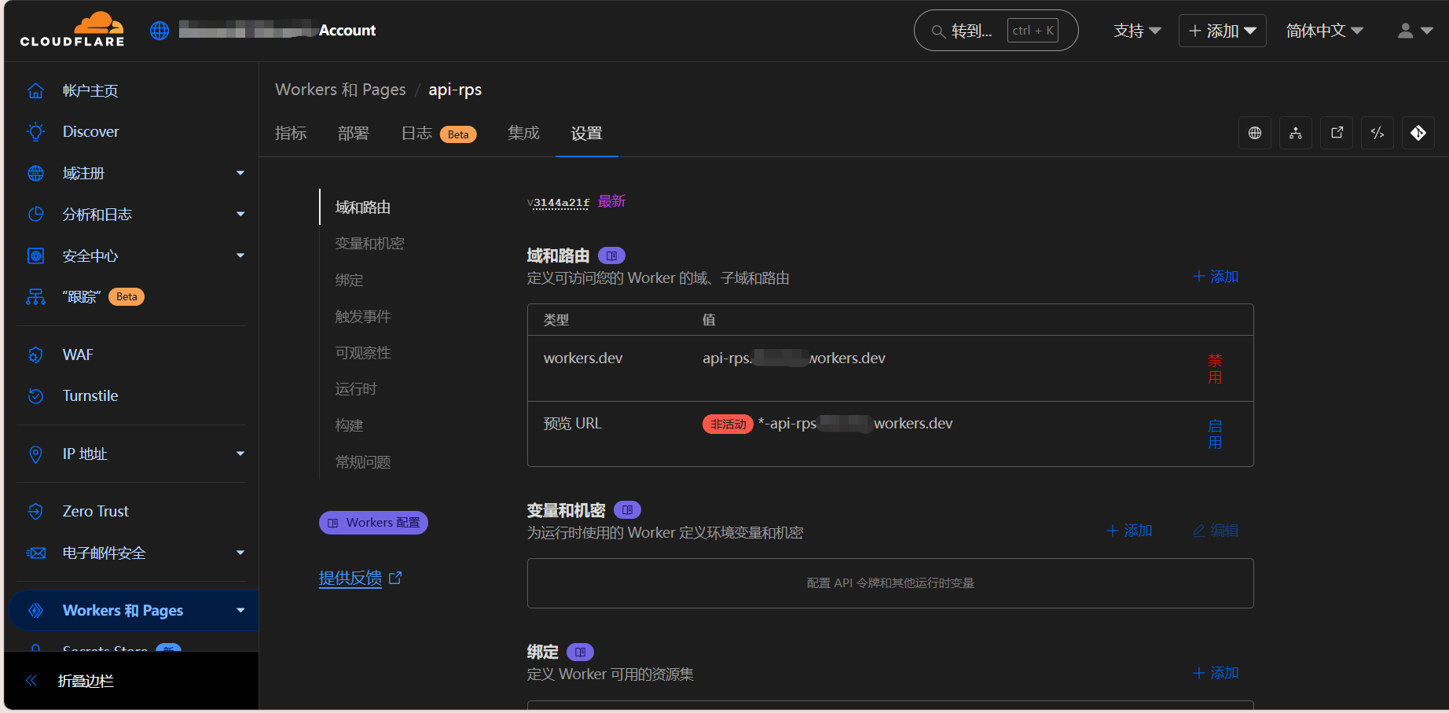Click the code editor icon button
1449x713 pixels.
pos(1377,133)
